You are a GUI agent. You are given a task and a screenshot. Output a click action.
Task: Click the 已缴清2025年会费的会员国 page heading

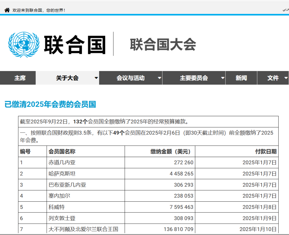50,104
